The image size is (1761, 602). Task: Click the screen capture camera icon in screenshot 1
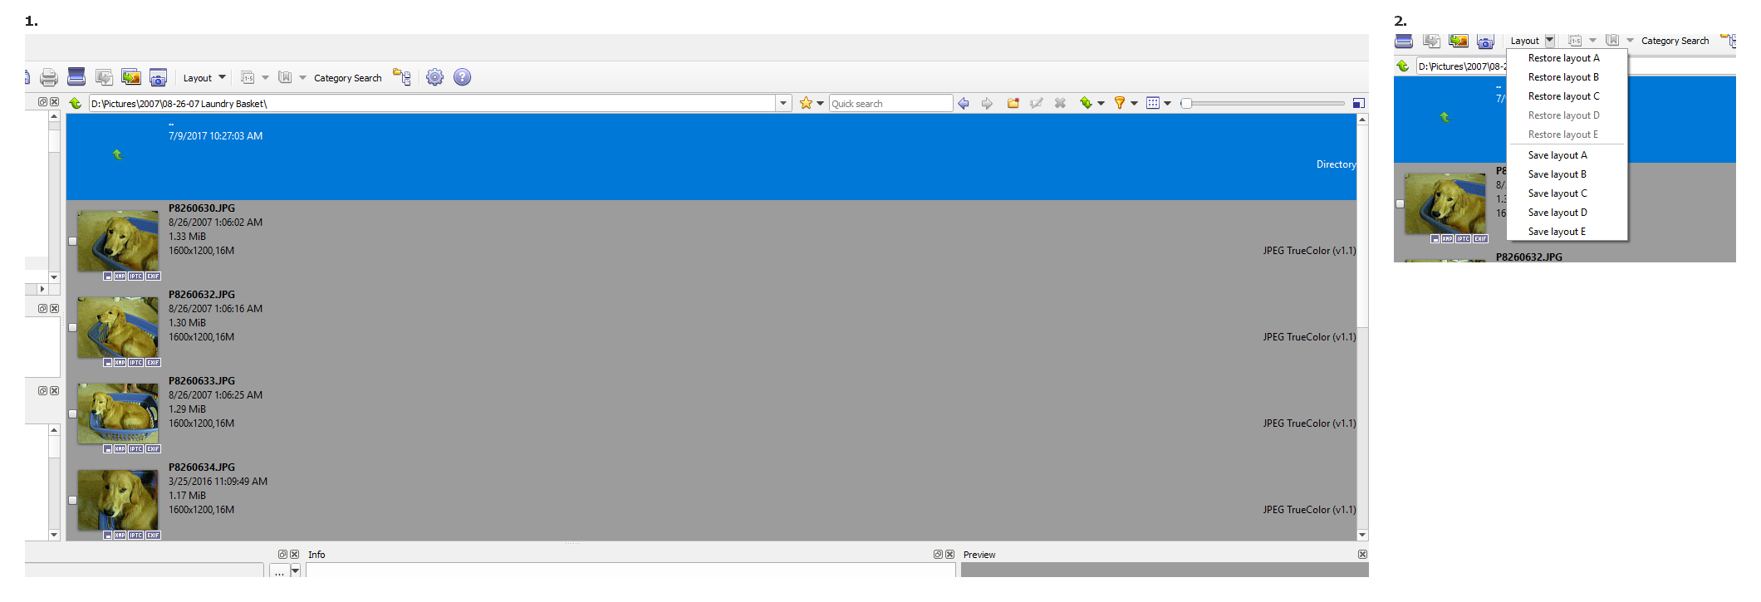tap(159, 77)
